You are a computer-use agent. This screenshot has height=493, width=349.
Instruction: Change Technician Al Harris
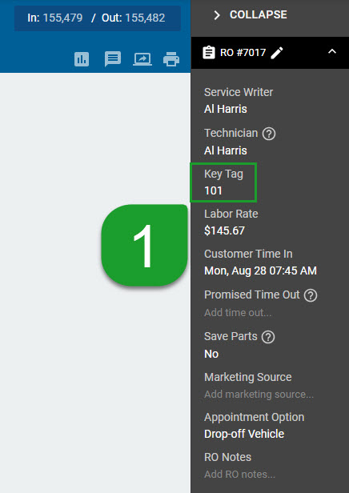[226, 150]
